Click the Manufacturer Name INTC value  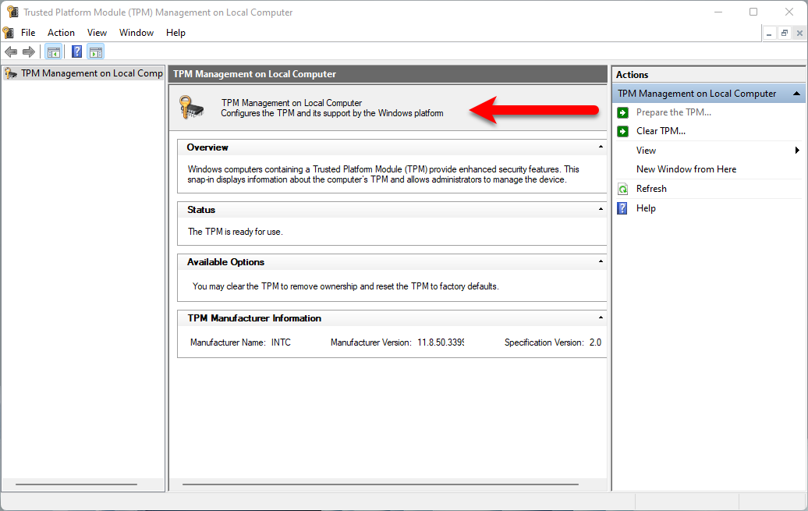click(x=281, y=342)
